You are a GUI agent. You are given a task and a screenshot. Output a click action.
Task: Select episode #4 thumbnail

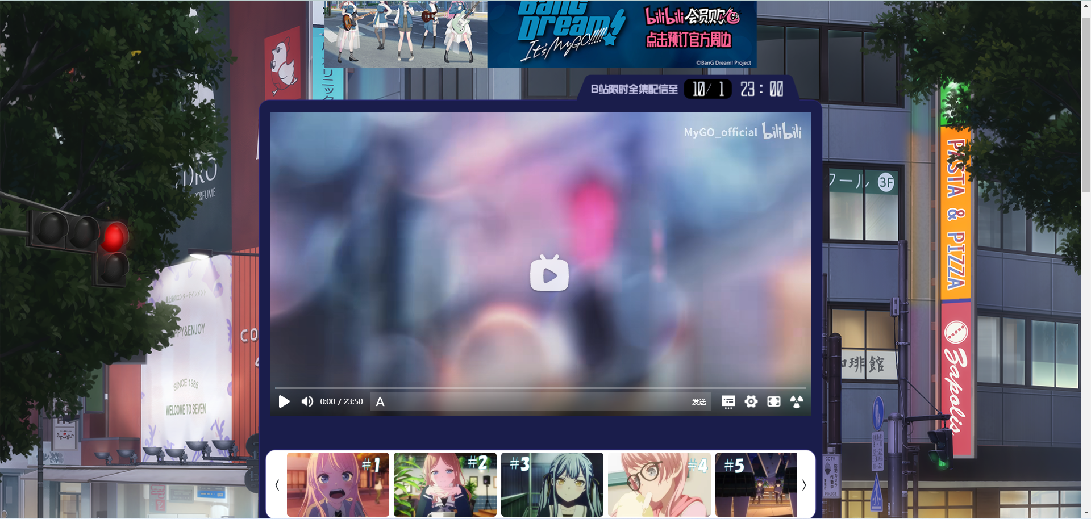tap(659, 484)
